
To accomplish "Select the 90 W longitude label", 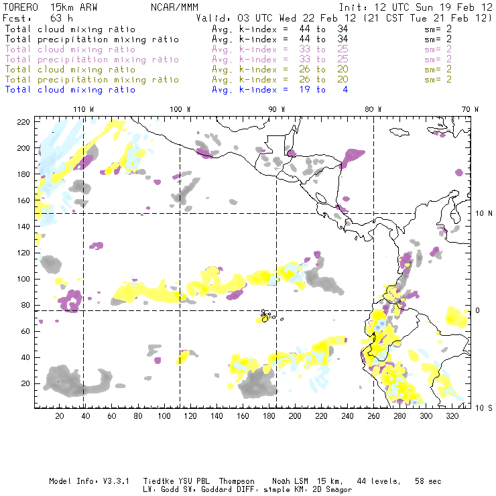I will (277, 109).
